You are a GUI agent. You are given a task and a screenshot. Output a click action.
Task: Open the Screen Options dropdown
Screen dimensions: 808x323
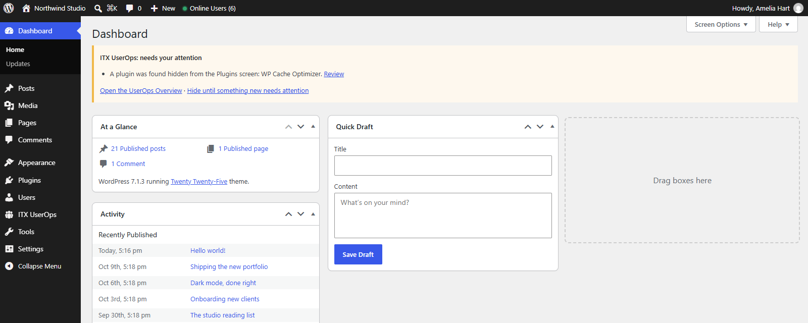click(x=721, y=24)
